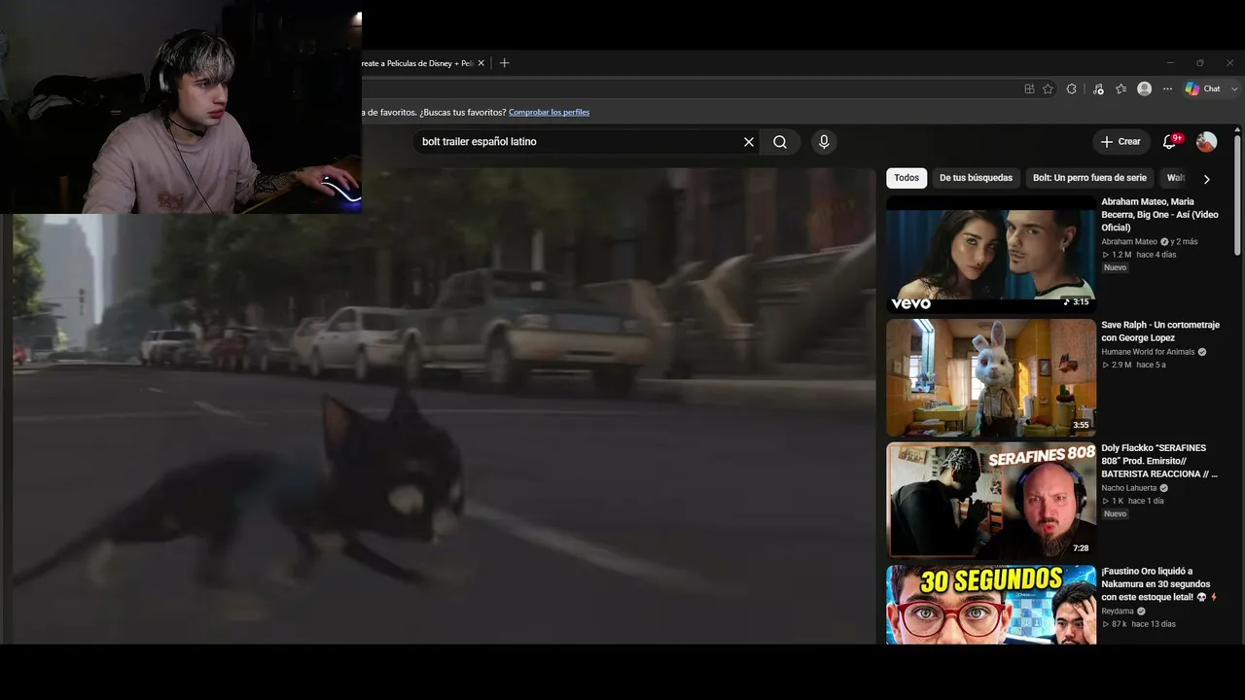Select the partially visible Walt chip
Viewport: 1245px width, 700px height.
pos(1175,178)
